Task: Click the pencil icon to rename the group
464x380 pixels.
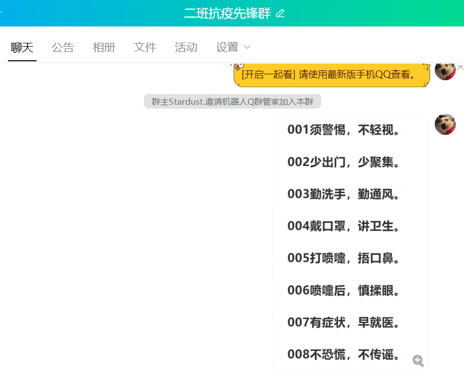Action: pos(280,14)
